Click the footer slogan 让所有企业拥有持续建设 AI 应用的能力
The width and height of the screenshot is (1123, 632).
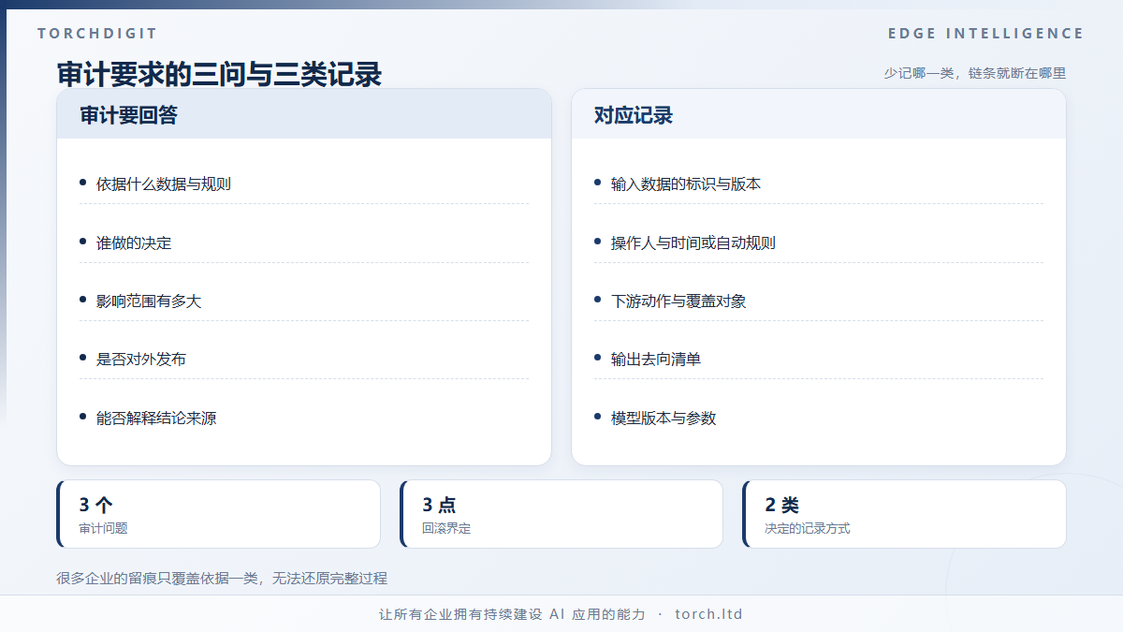tap(512, 614)
